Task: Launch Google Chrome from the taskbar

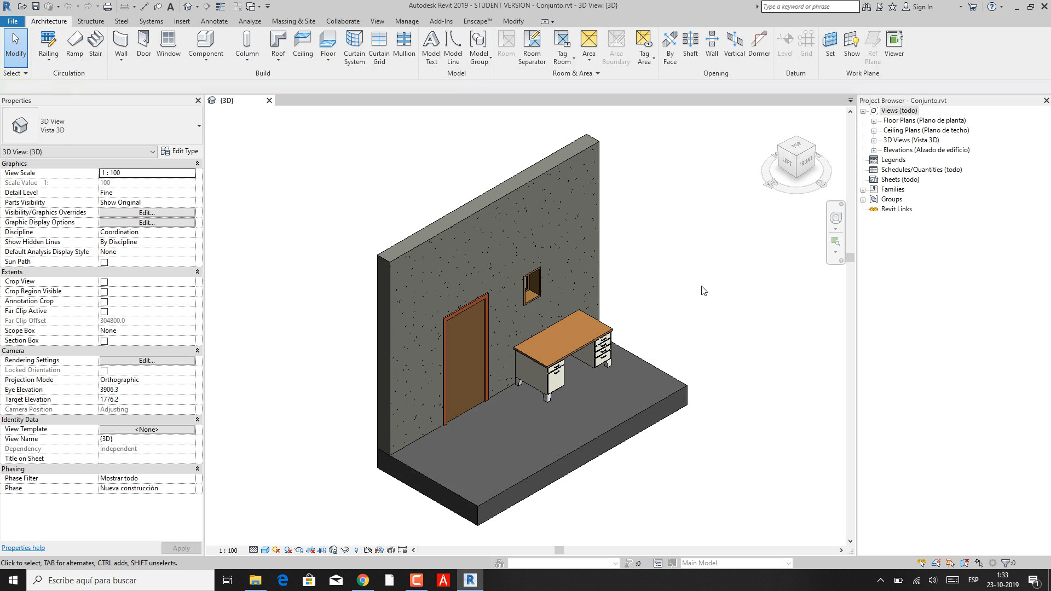Action: (363, 580)
